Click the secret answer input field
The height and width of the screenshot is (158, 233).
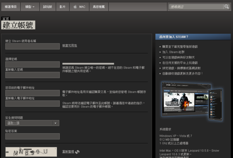coord(32,136)
